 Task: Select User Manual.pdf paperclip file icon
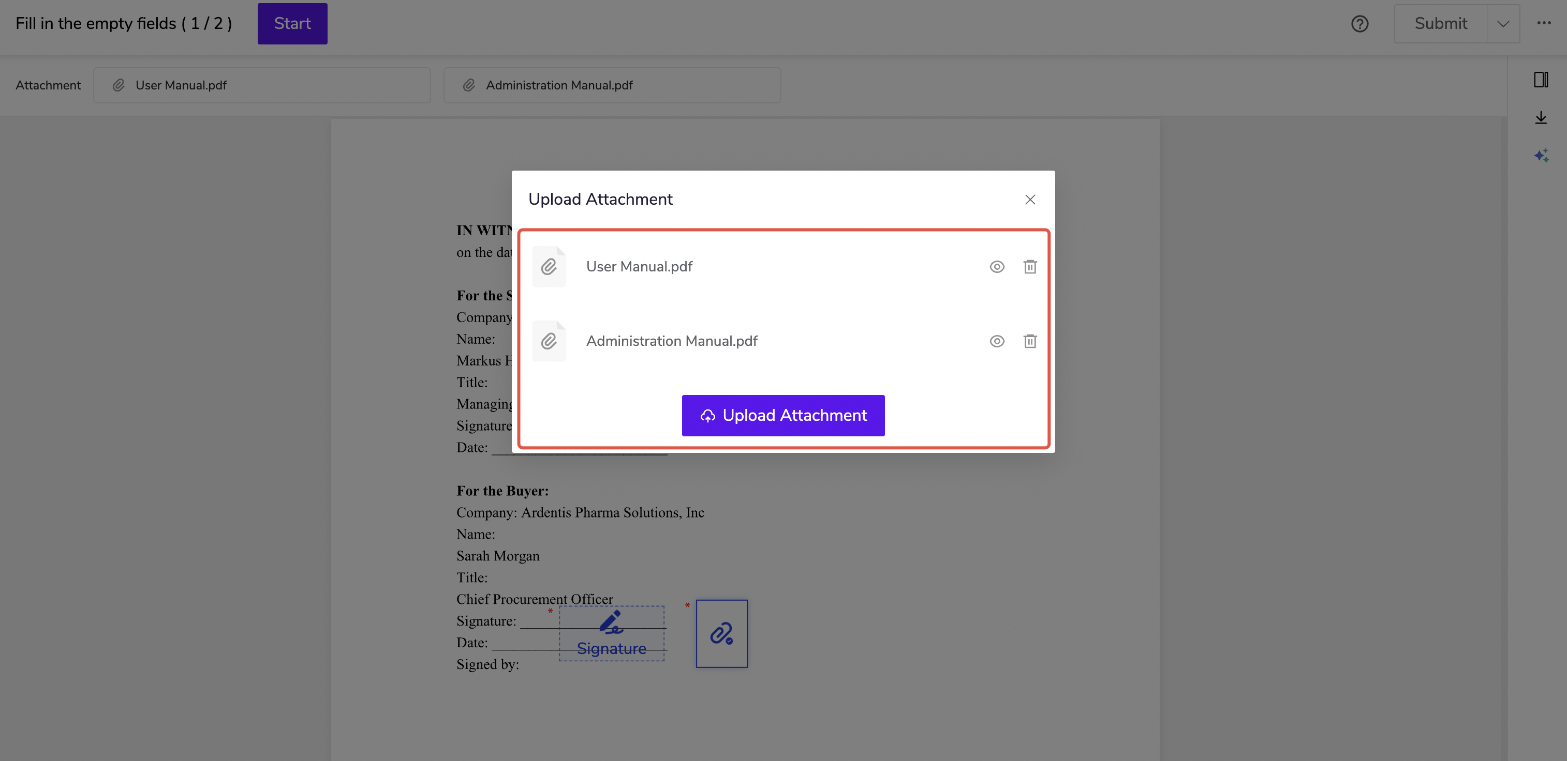coord(548,267)
